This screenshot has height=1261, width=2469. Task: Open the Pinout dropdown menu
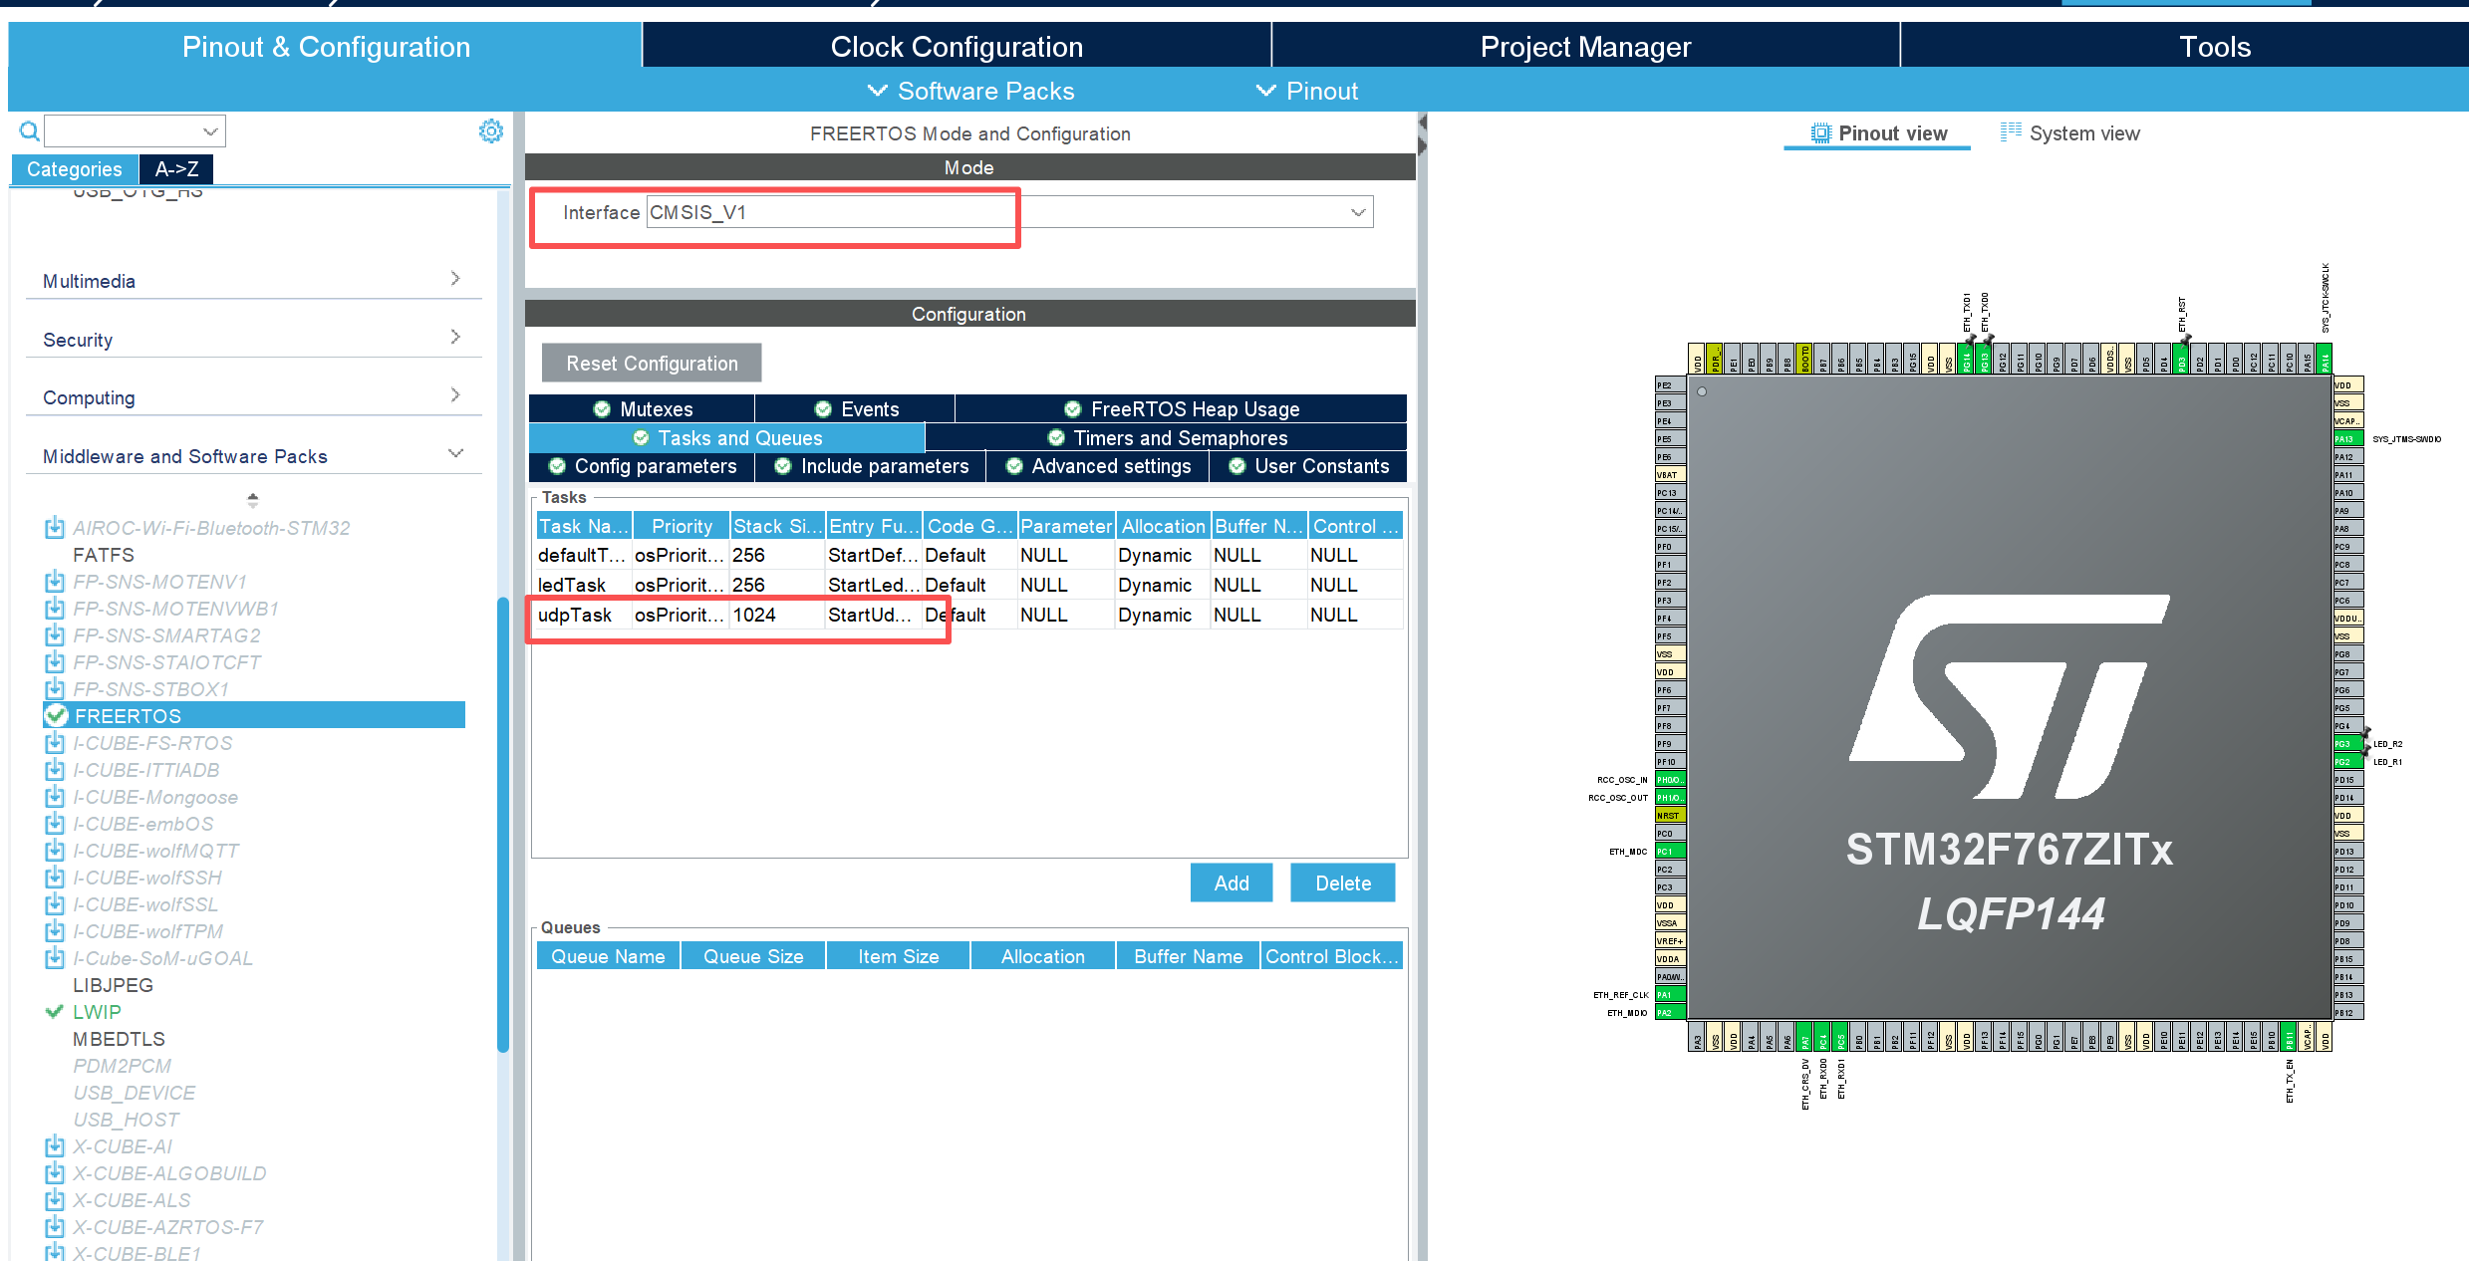click(x=1306, y=91)
